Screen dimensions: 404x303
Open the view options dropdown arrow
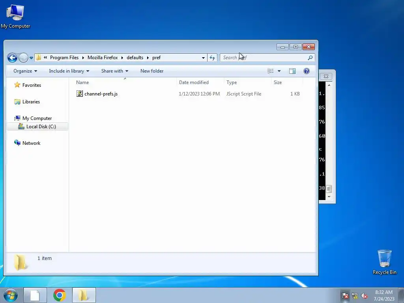point(279,71)
